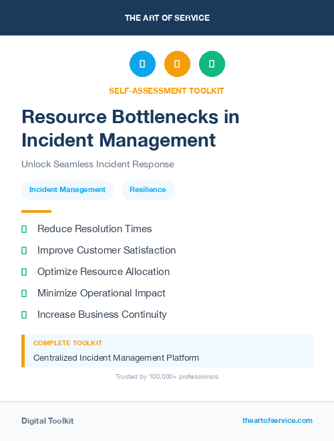The height and width of the screenshot is (441, 334).
Task: Click the Digital Toolkit footer label
Action: click(x=47, y=421)
